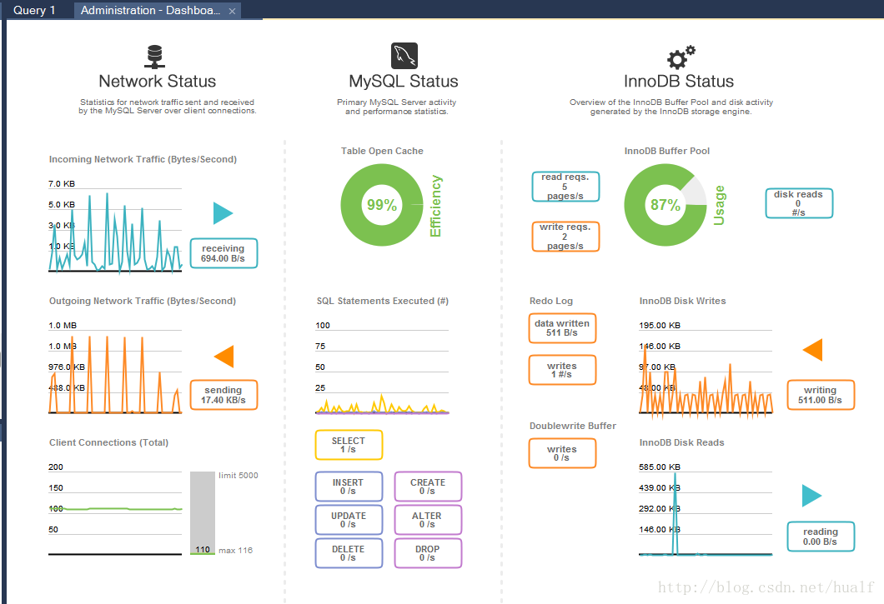The height and width of the screenshot is (604, 884).
Task: Click the blue incoming traffic arrow icon
Action: click(x=224, y=213)
